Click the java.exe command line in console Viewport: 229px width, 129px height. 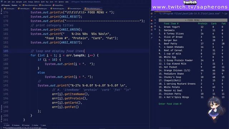[x=193, y=14]
